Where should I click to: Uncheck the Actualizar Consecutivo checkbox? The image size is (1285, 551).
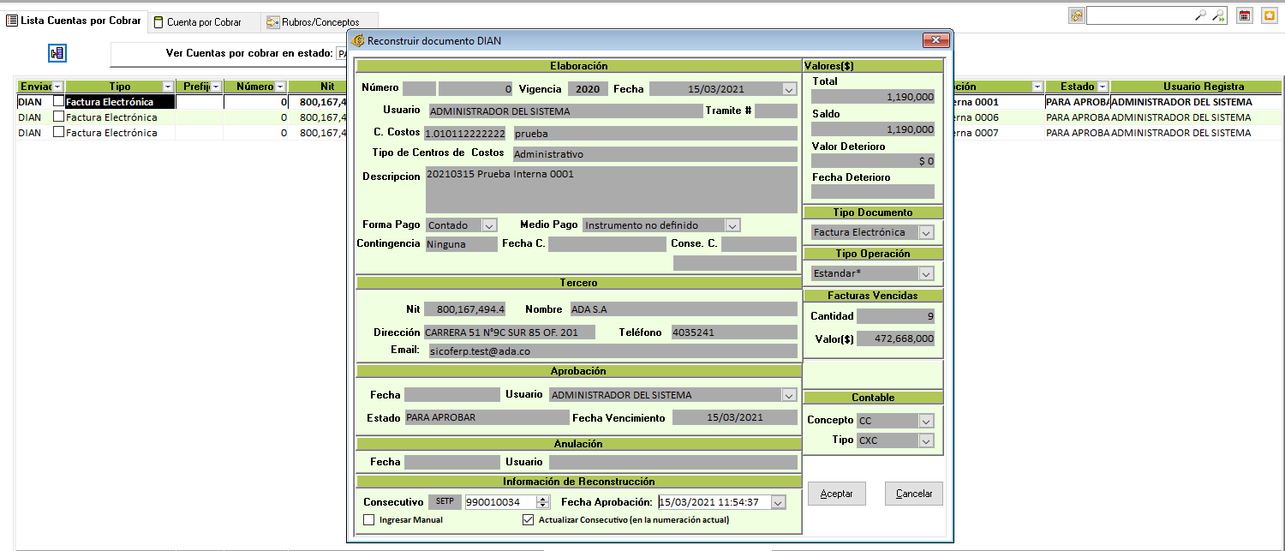[528, 519]
